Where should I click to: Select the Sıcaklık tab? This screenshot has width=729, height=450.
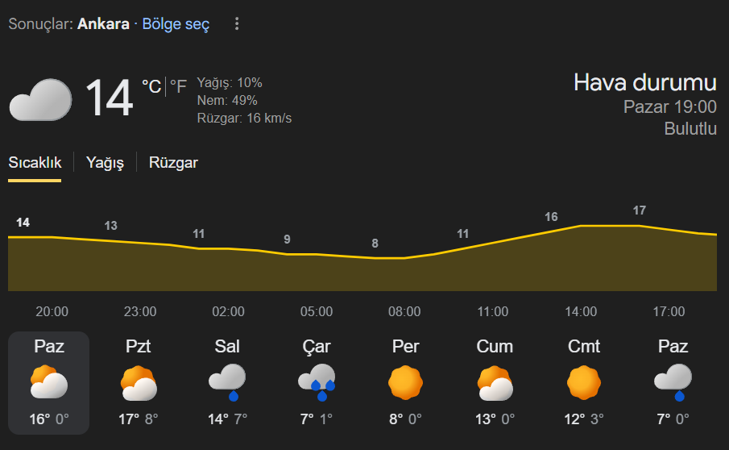coord(35,163)
